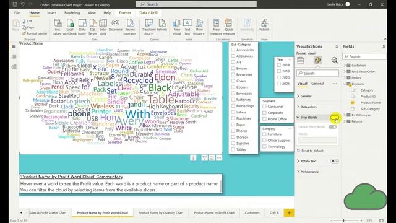396x223 pixels.
Task: Check the Appliances sub-category
Action: click(233, 56)
